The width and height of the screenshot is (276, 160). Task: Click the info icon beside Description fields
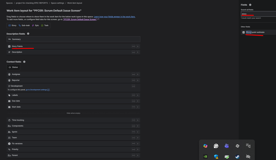28,34
